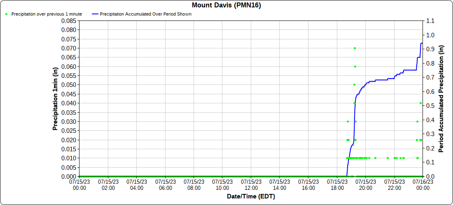Click the green dot at 0.040 near midnight

(x=420, y=103)
